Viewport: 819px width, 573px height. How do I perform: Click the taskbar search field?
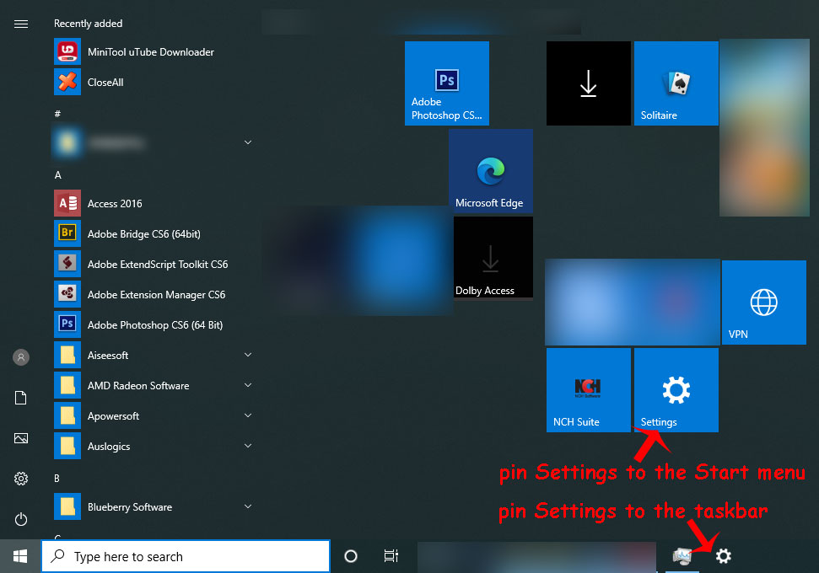[x=186, y=556]
